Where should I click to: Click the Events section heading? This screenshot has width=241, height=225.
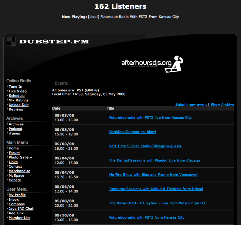61,83
